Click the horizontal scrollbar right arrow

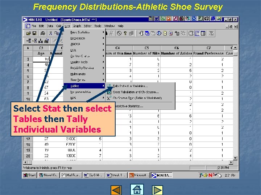231,162
